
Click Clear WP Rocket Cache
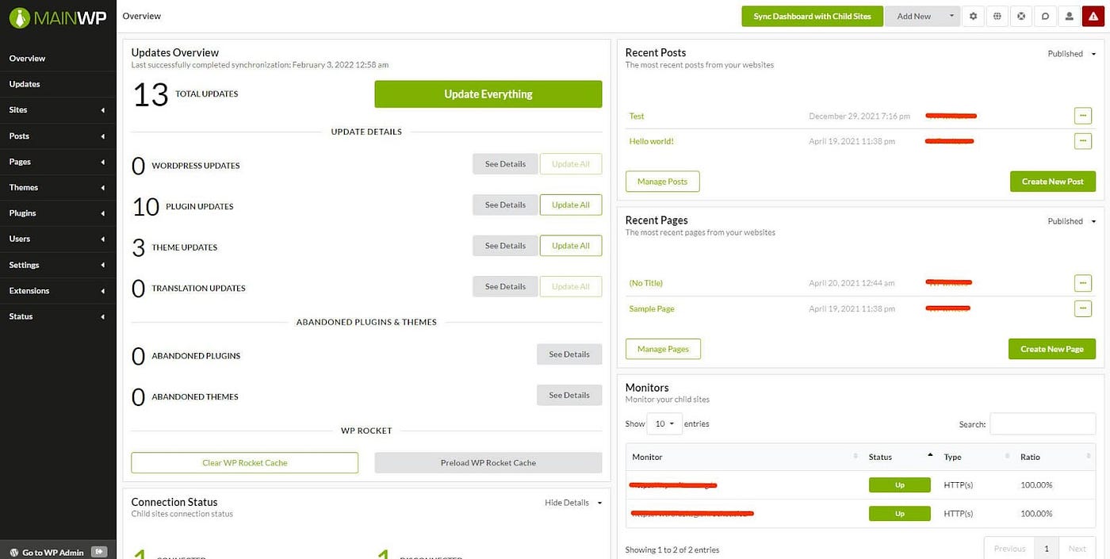(x=244, y=463)
